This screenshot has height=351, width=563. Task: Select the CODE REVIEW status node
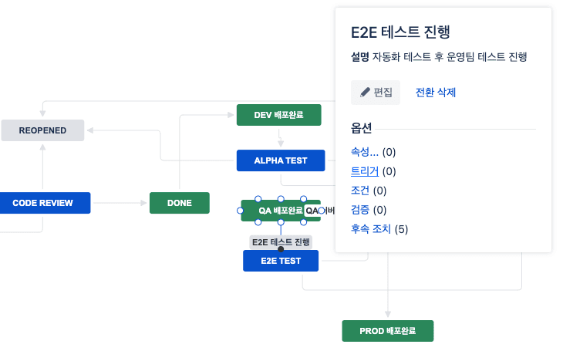point(42,203)
